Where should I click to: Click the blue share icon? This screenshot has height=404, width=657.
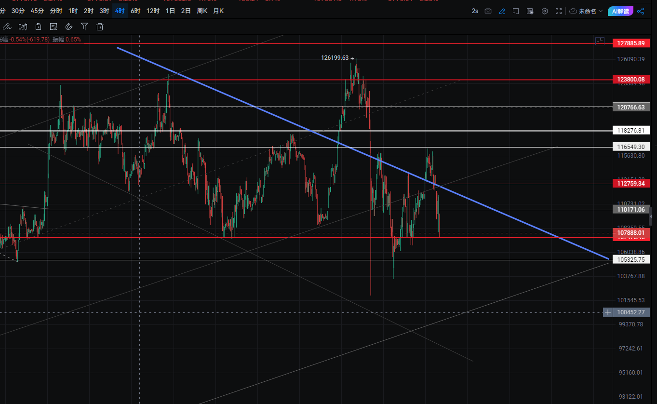coord(641,11)
